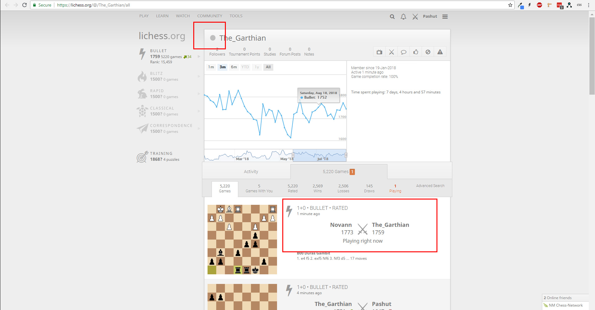Open the TOOLS menu
The width and height of the screenshot is (595, 310).
(x=236, y=16)
